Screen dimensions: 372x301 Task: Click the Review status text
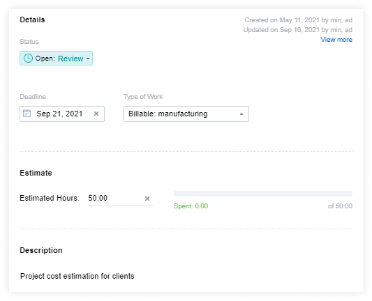(x=70, y=59)
